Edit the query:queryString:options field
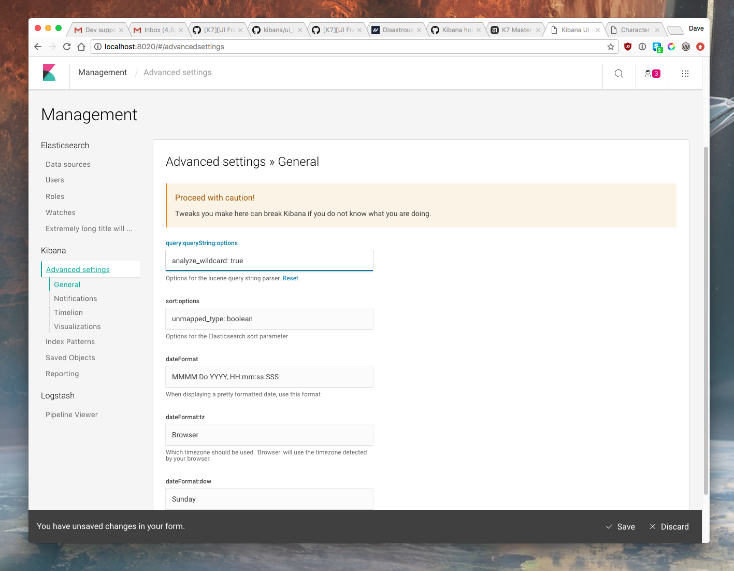The width and height of the screenshot is (734, 571). [x=269, y=261]
